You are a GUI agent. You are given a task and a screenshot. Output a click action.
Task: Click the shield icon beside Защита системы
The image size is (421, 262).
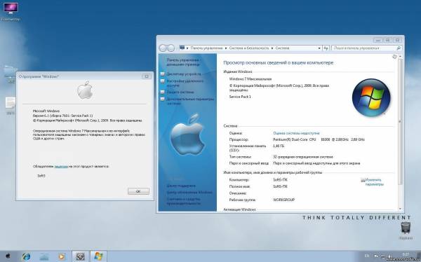[x=162, y=92]
